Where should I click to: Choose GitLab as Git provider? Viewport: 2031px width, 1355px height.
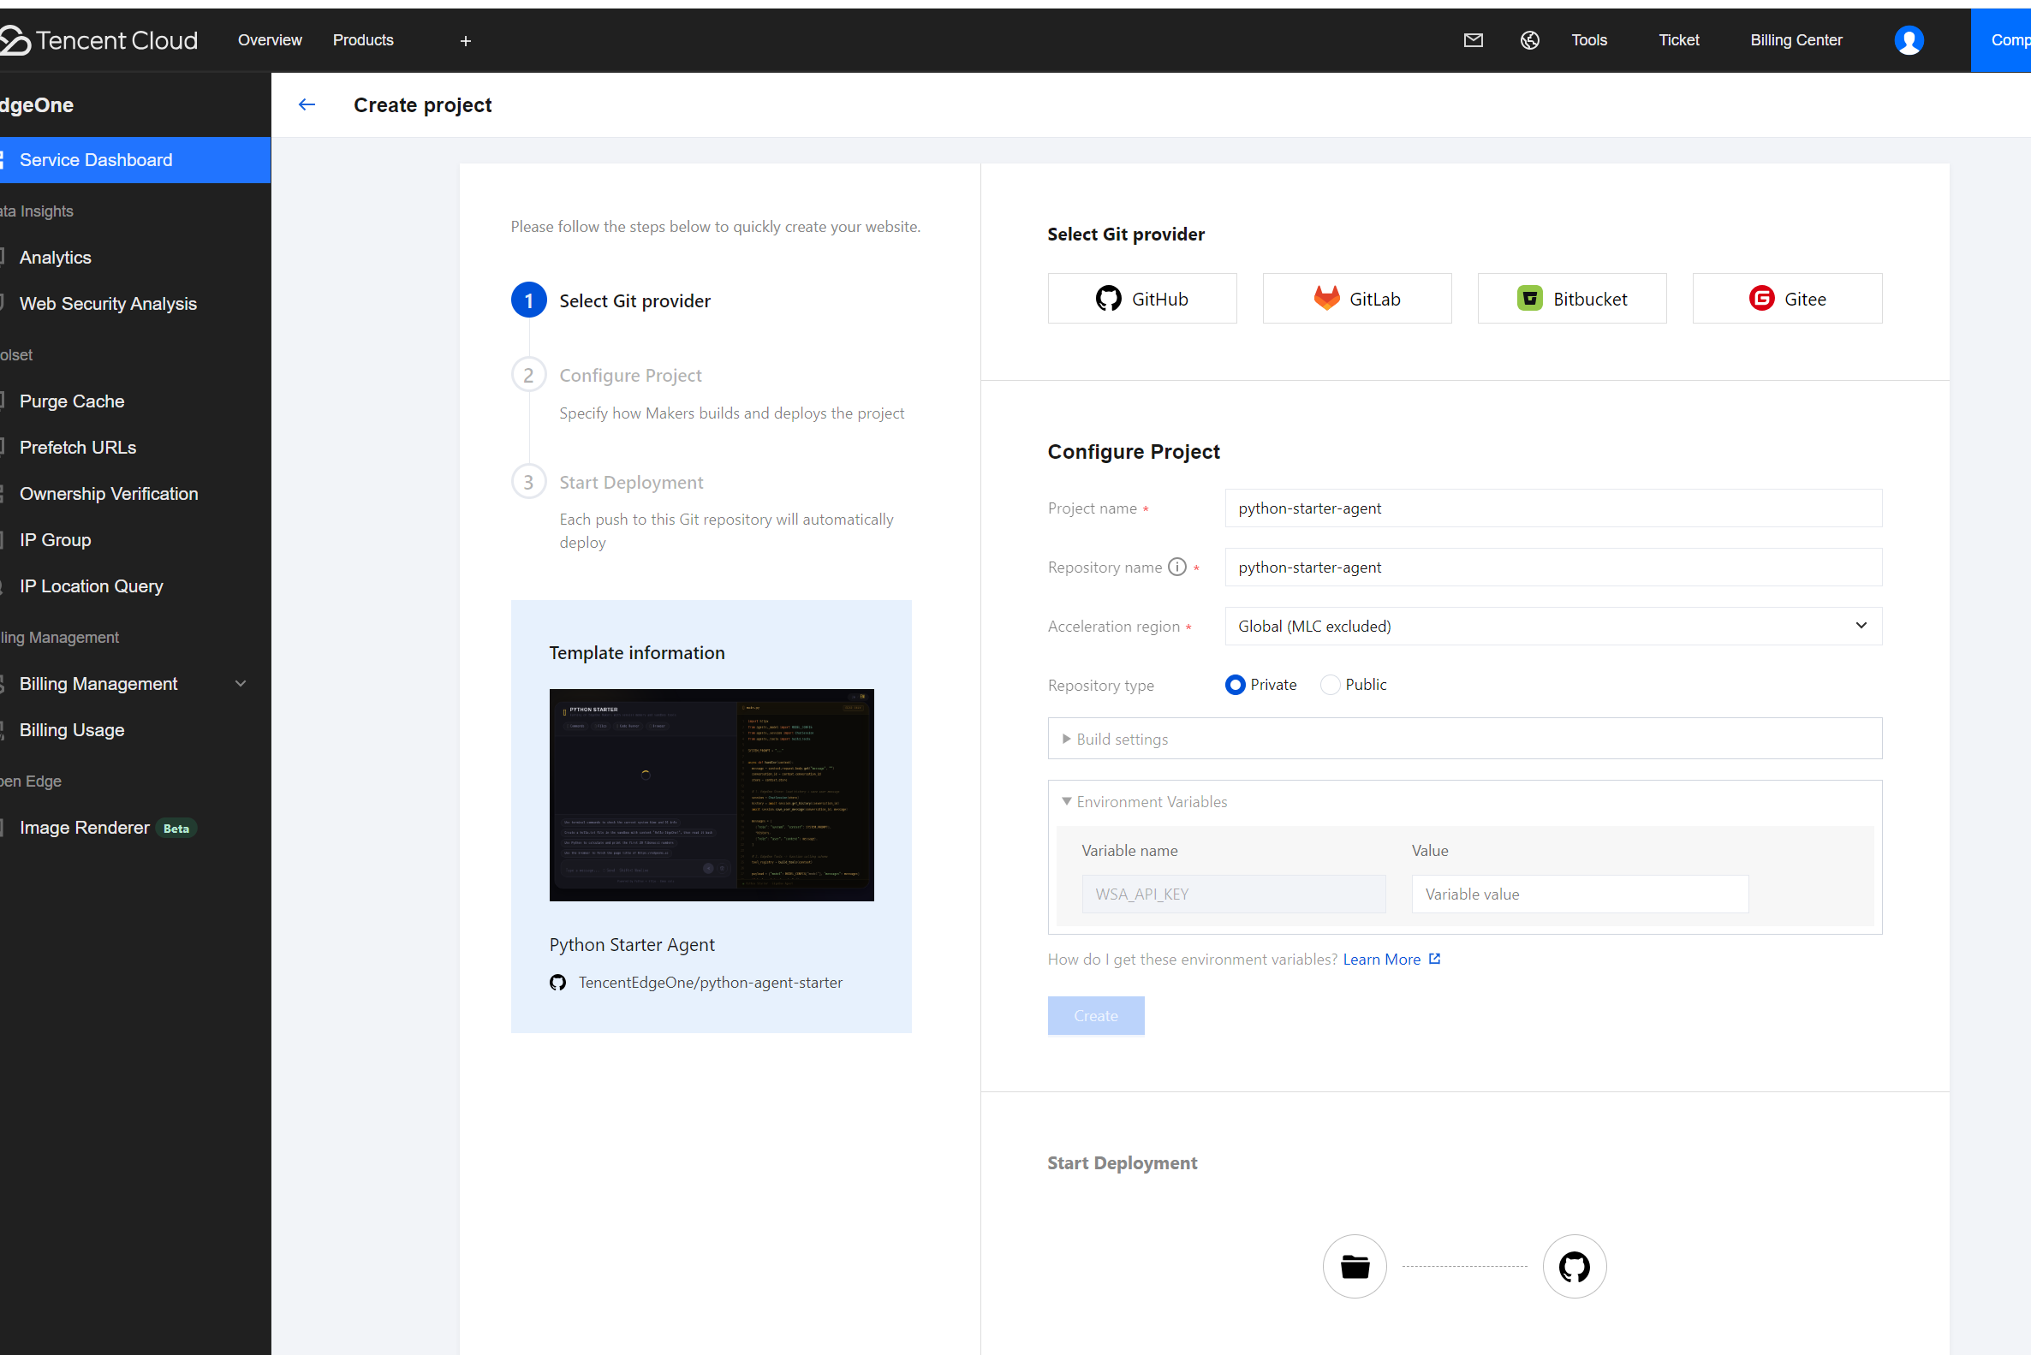coord(1357,299)
